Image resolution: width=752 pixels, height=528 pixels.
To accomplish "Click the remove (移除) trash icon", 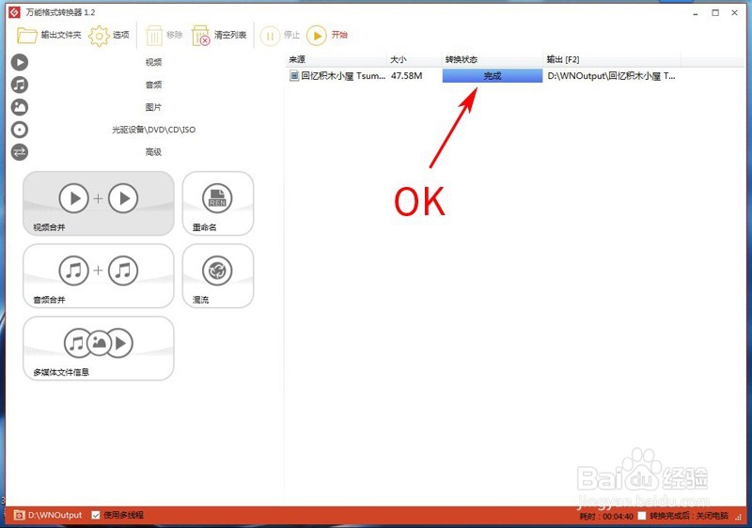I will pos(154,36).
